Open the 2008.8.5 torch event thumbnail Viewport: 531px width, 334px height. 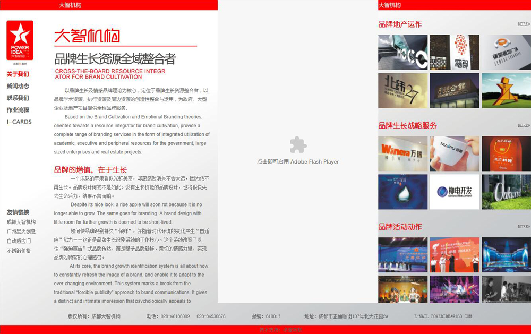(x=455, y=255)
